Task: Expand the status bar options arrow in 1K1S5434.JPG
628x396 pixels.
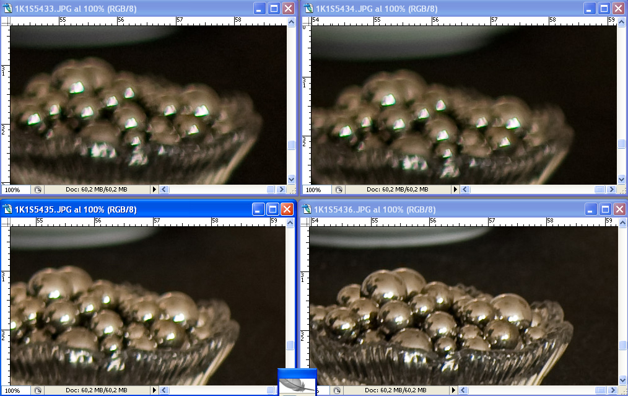Action: point(456,190)
